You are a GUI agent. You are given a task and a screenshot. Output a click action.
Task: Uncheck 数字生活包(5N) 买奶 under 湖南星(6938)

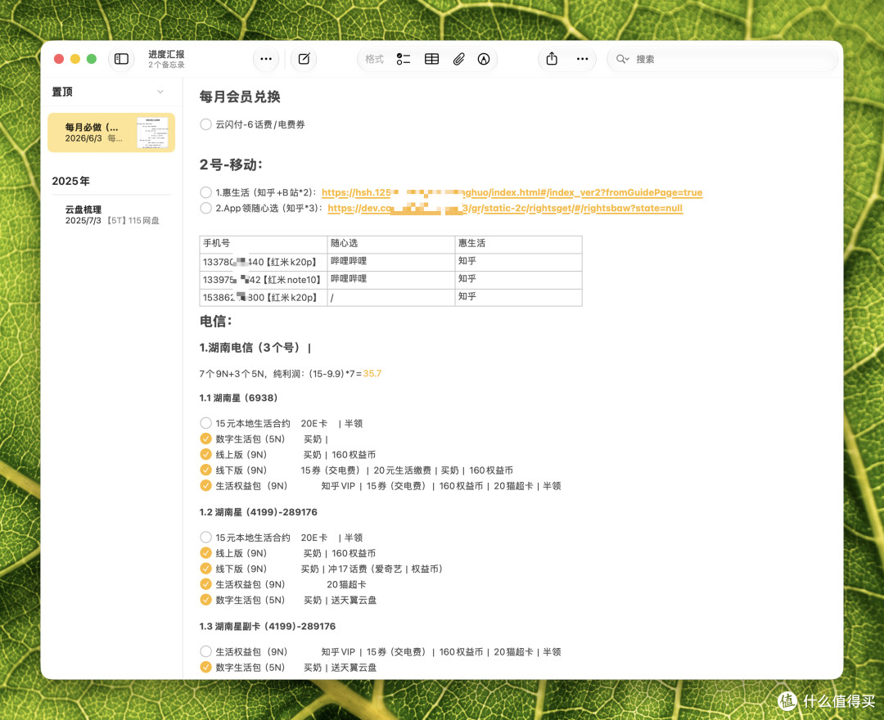tap(205, 439)
